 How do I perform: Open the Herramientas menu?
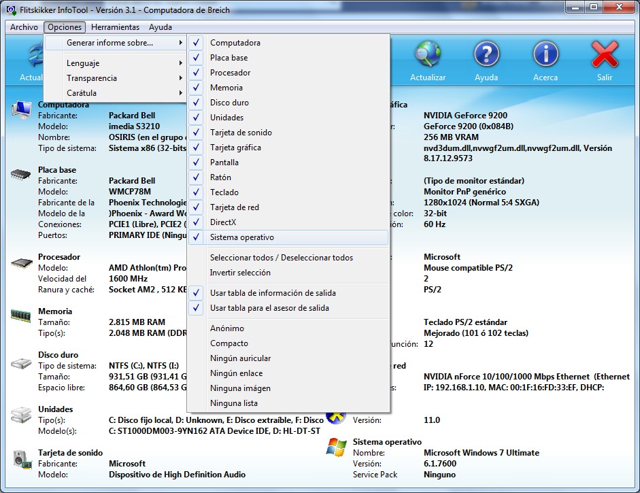[x=115, y=27]
